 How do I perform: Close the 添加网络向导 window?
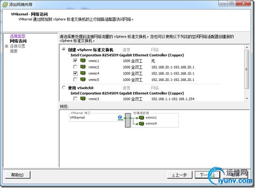point(243,3)
